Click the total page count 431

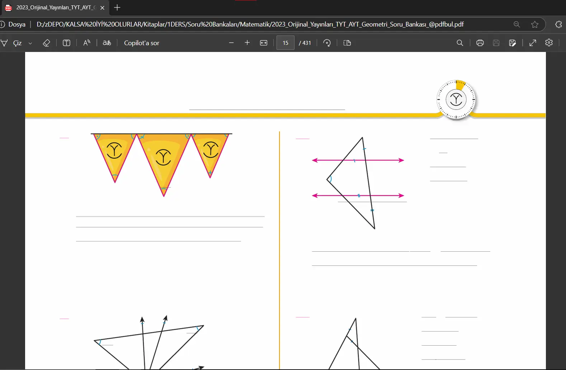tap(305, 43)
